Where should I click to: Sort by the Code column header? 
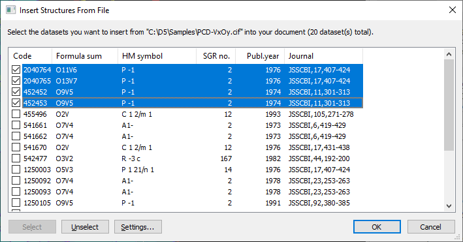point(31,56)
